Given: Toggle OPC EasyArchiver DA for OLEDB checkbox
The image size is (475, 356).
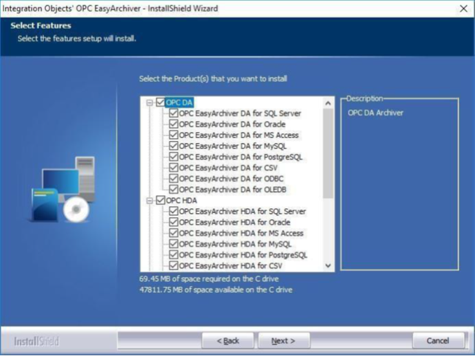Looking at the screenshot, I should coord(174,190).
